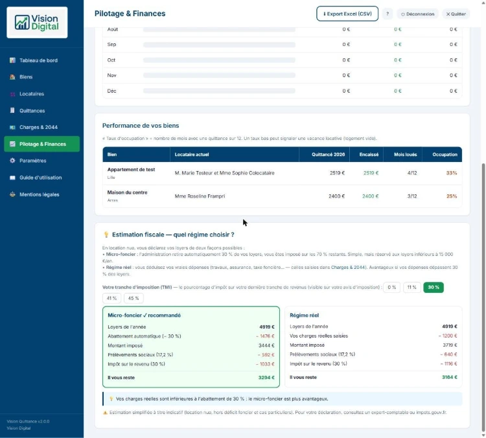
Task: Click the 4/12 mois loués value
Action: pos(412,173)
